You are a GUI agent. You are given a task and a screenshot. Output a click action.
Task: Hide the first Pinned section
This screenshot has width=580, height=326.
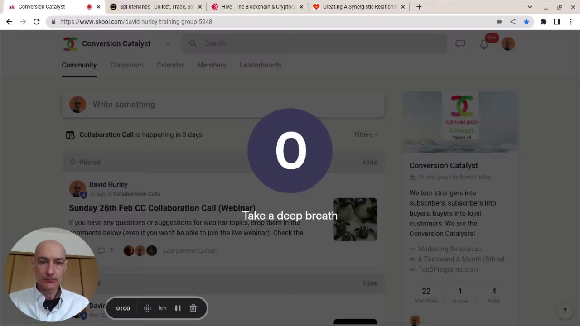(370, 162)
